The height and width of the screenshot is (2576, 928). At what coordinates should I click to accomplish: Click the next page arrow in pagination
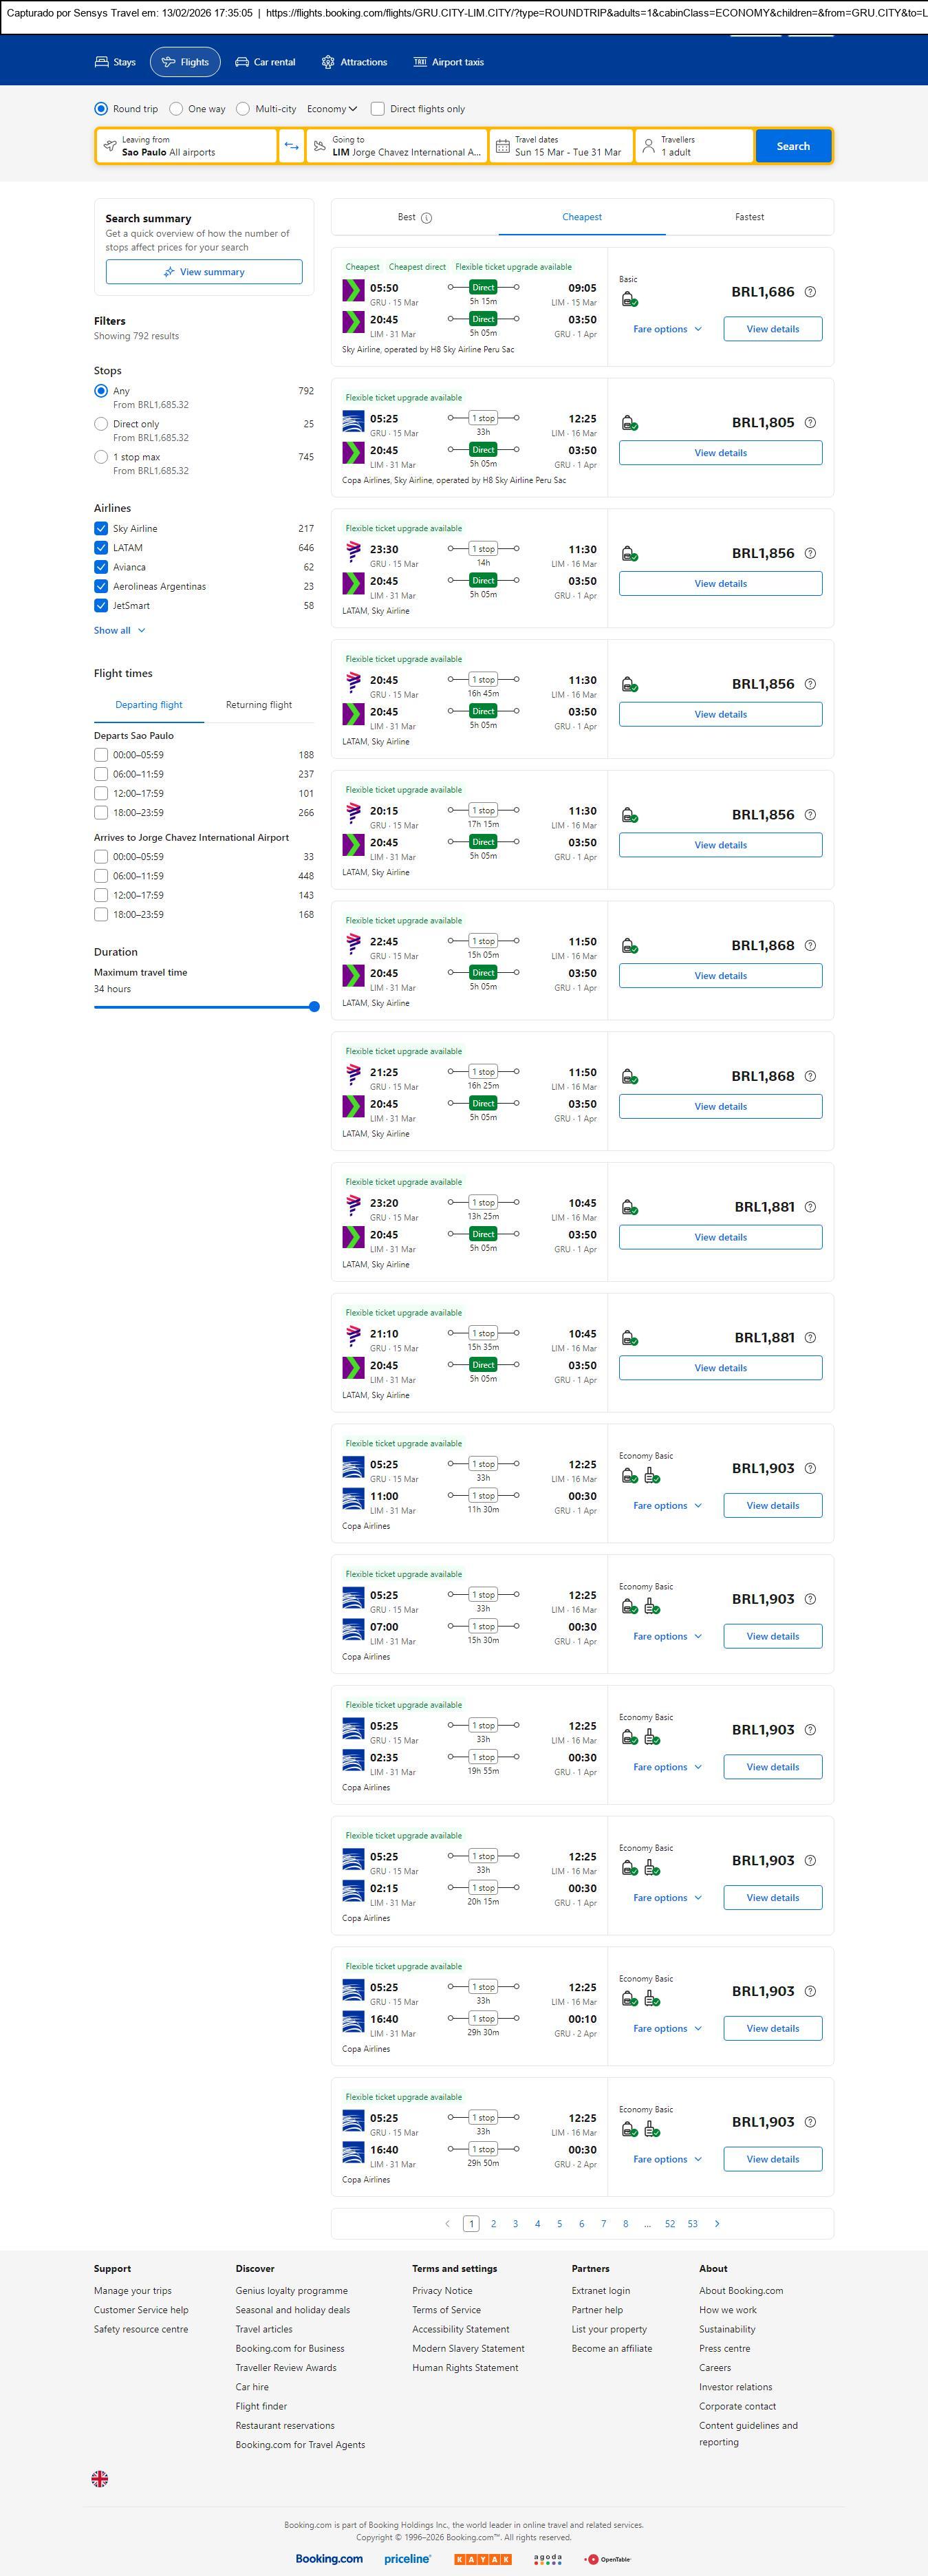[x=717, y=2223]
